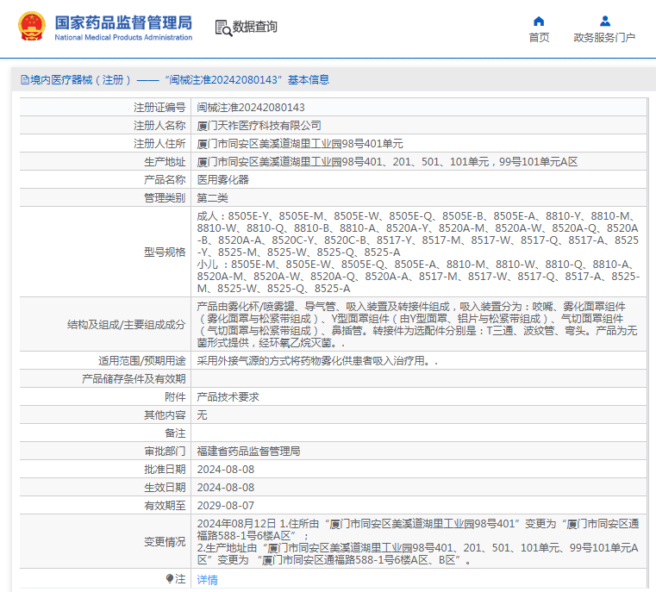This screenshot has width=656, height=592.
Task: Click the 注册证编号 row label
Action: point(159,108)
